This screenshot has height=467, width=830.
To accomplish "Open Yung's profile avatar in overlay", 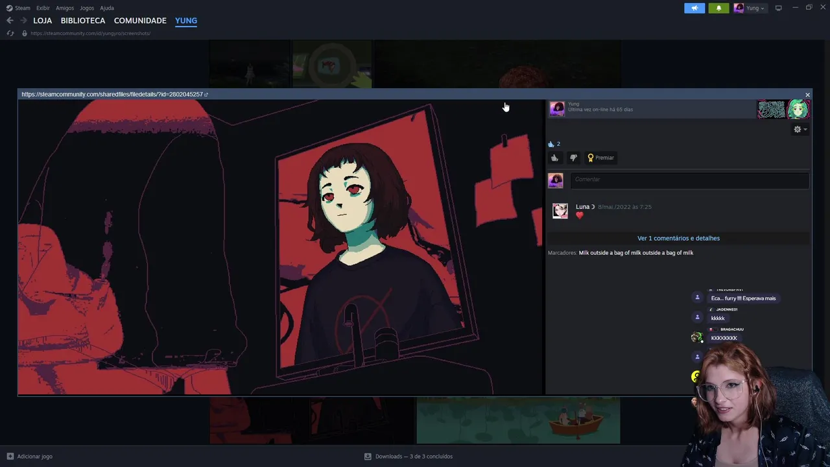I will pos(557,108).
